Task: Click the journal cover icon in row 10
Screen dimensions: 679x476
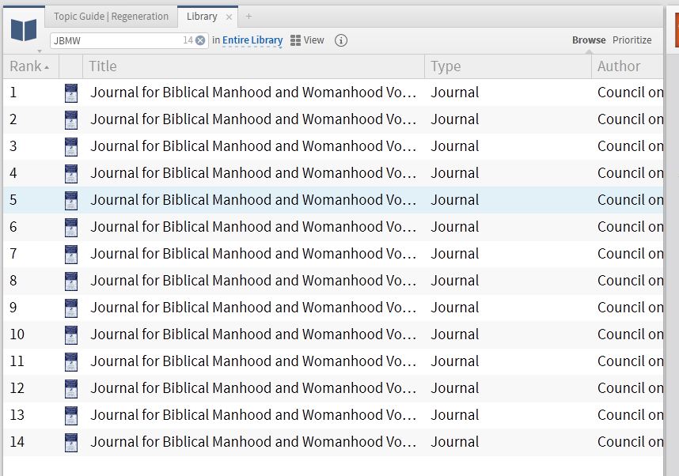Action: (71, 334)
